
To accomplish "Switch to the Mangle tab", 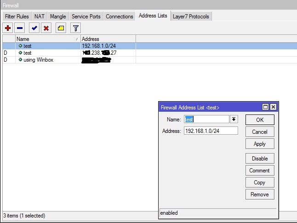I will tap(58, 17).
